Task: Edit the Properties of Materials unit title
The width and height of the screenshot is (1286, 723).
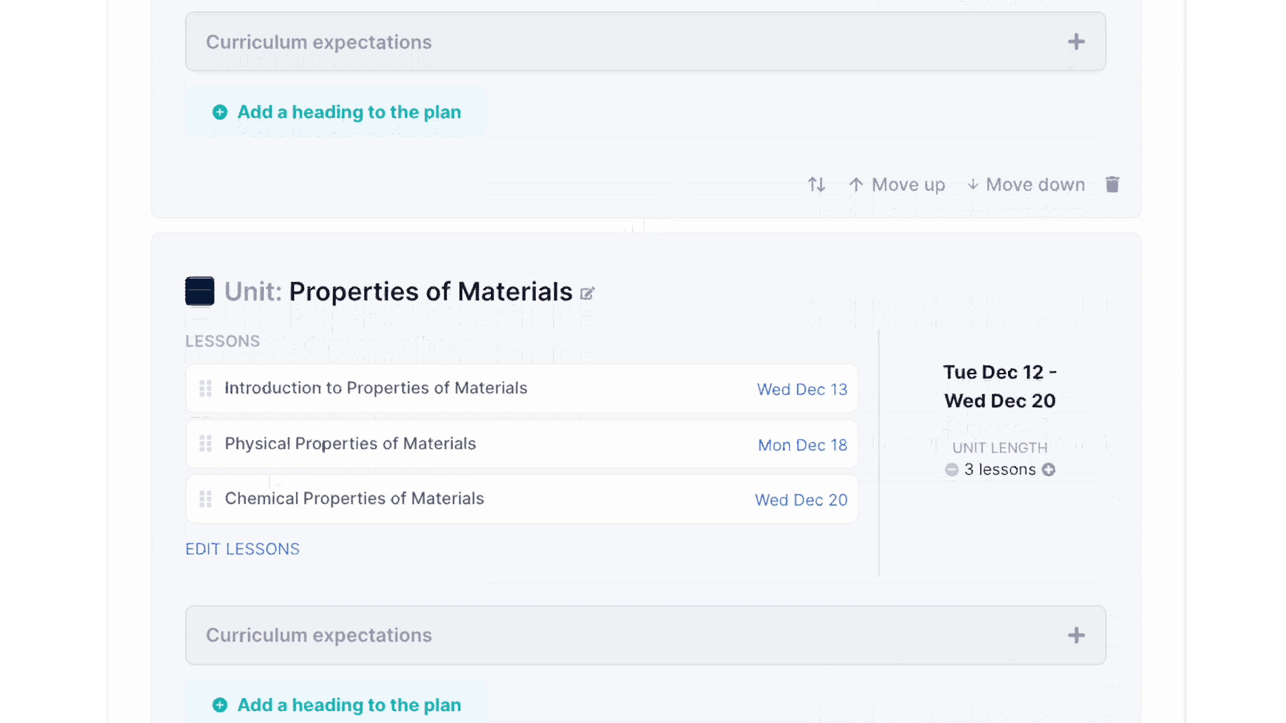Action: [x=587, y=293]
